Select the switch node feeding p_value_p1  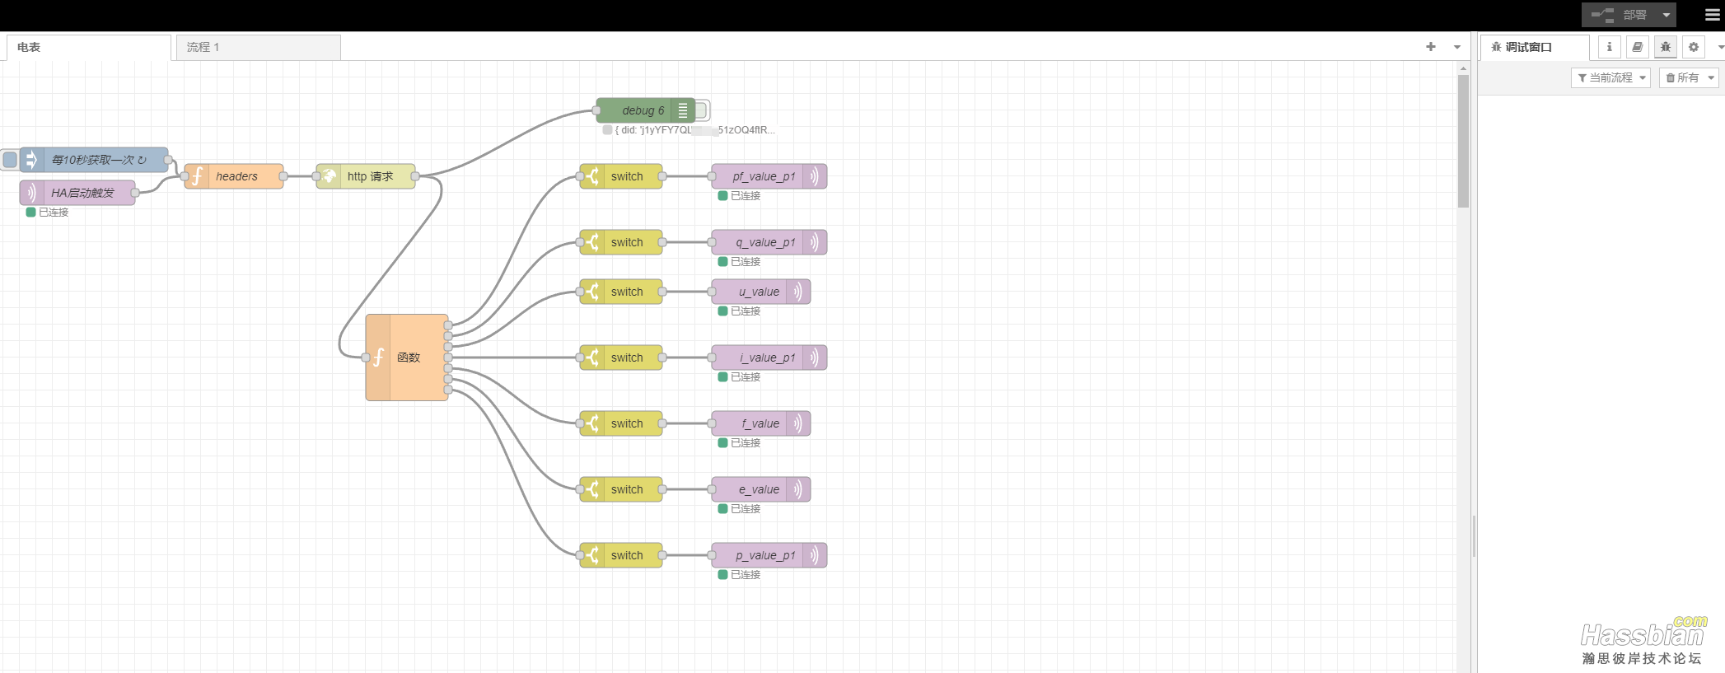click(x=621, y=555)
